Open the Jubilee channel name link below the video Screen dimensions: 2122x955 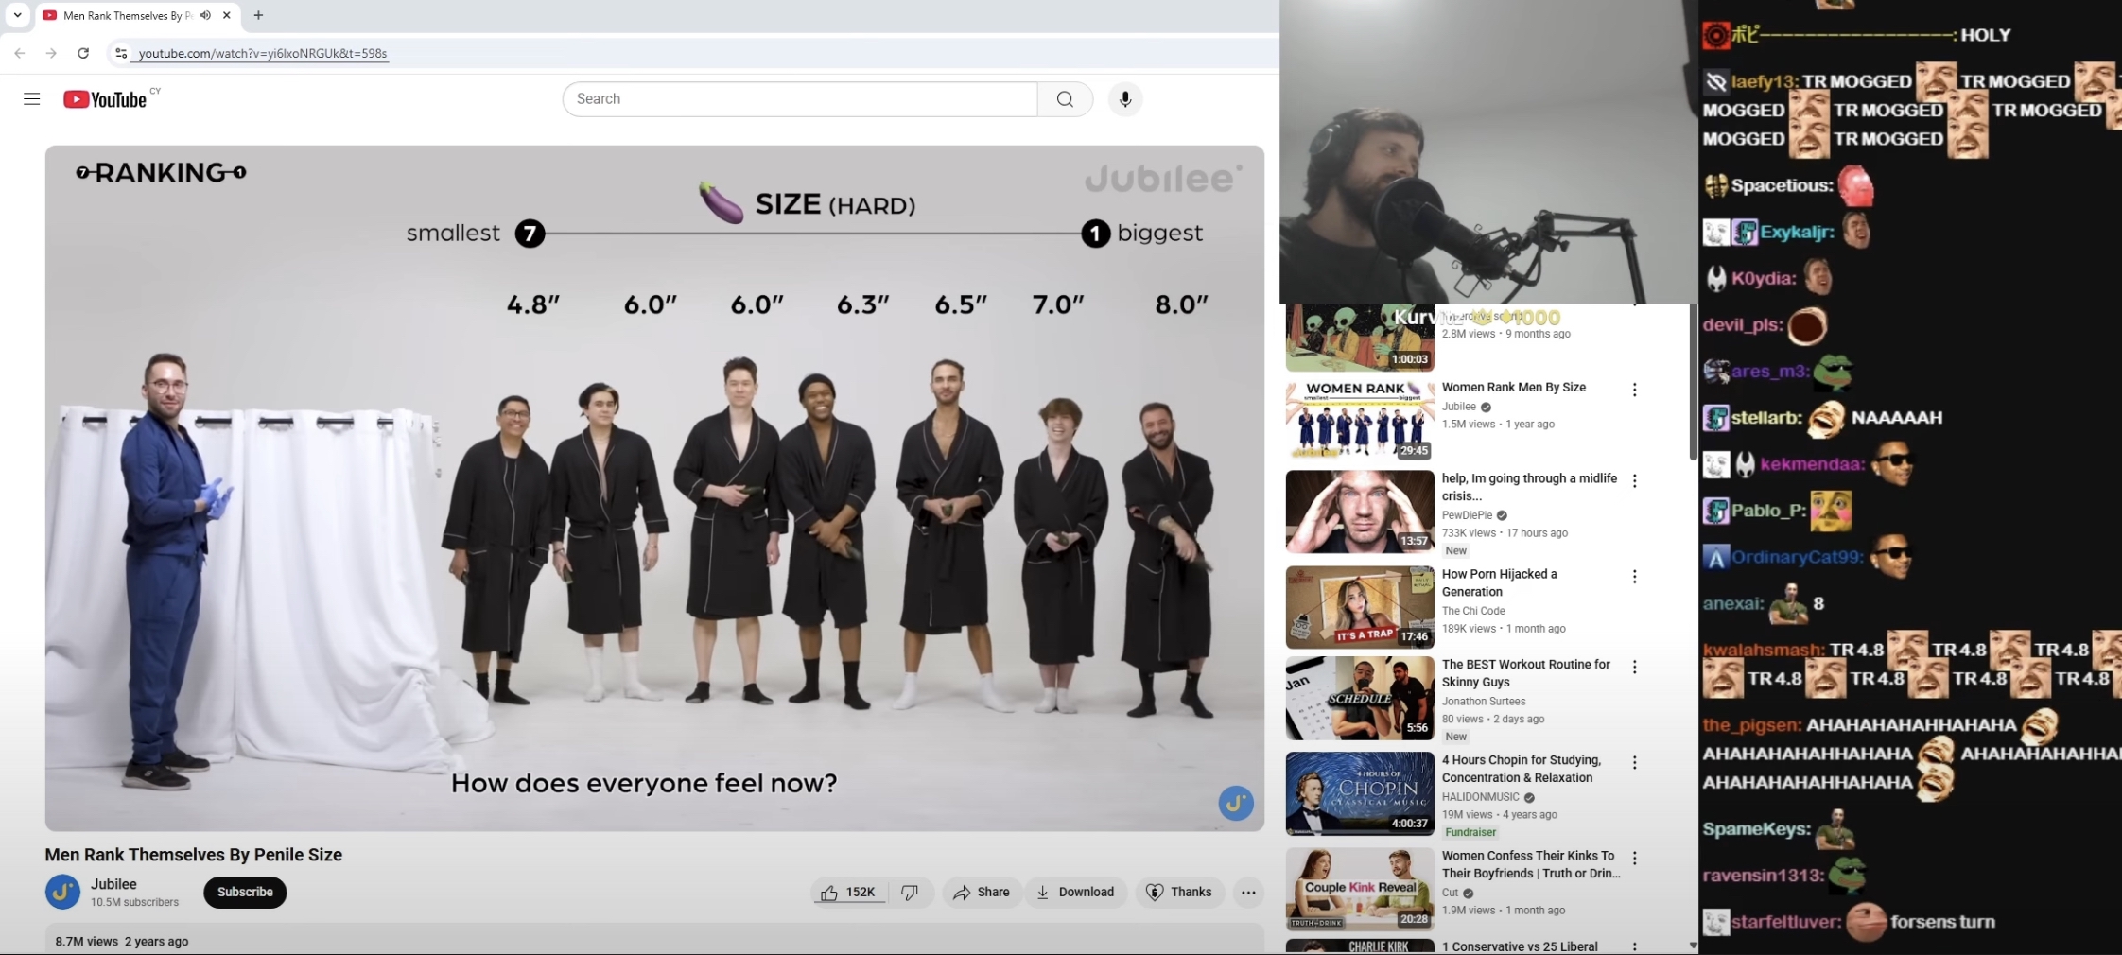pyautogui.click(x=113, y=884)
